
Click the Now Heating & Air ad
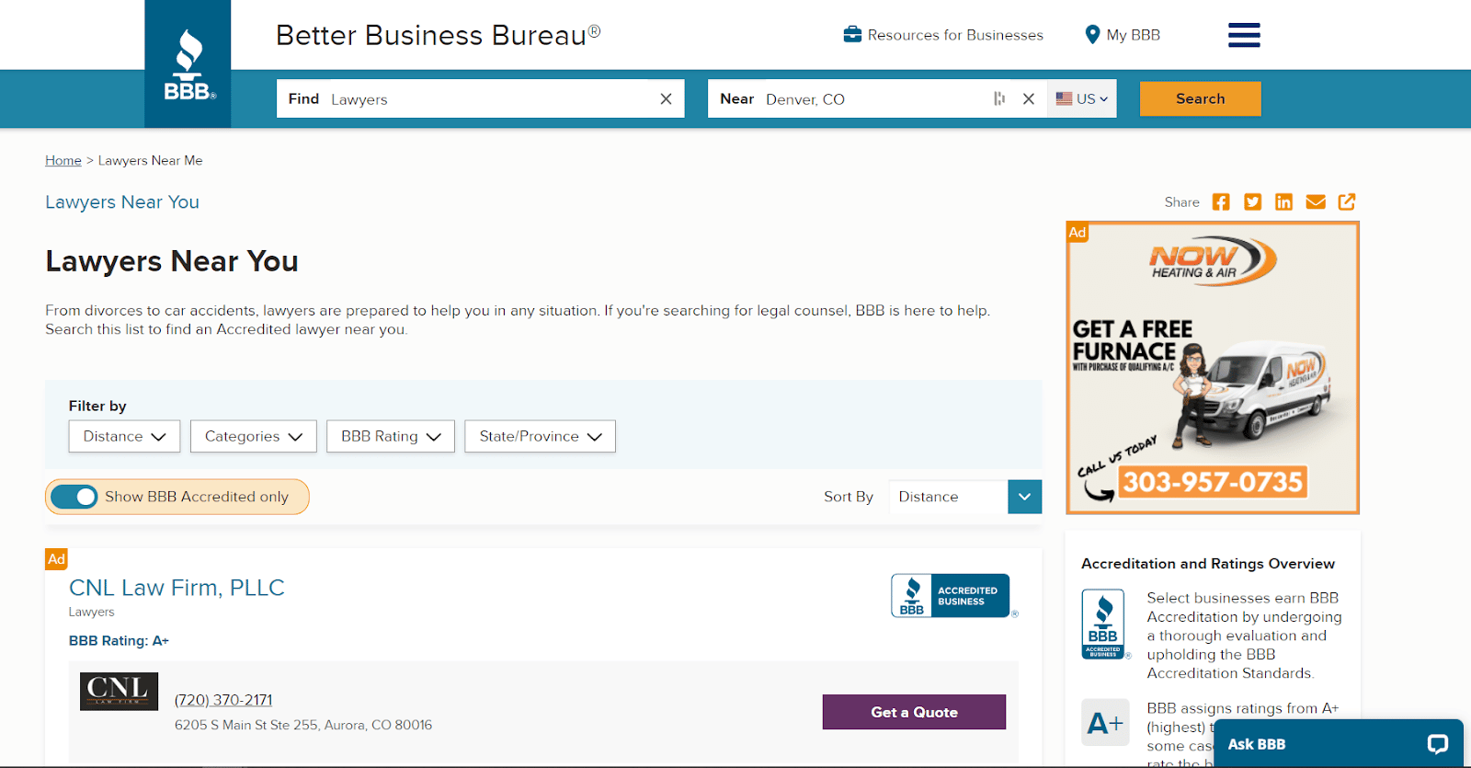click(x=1213, y=368)
